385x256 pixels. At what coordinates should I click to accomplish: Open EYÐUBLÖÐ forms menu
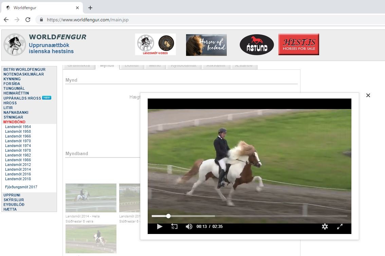[14, 205]
